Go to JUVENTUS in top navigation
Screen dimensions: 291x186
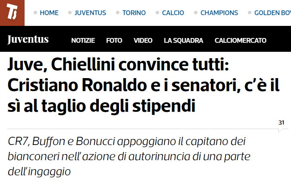tap(90, 13)
